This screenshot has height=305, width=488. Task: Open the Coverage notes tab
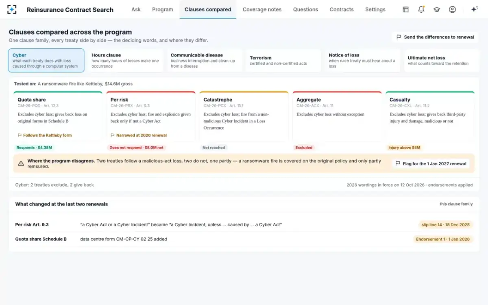click(x=262, y=9)
